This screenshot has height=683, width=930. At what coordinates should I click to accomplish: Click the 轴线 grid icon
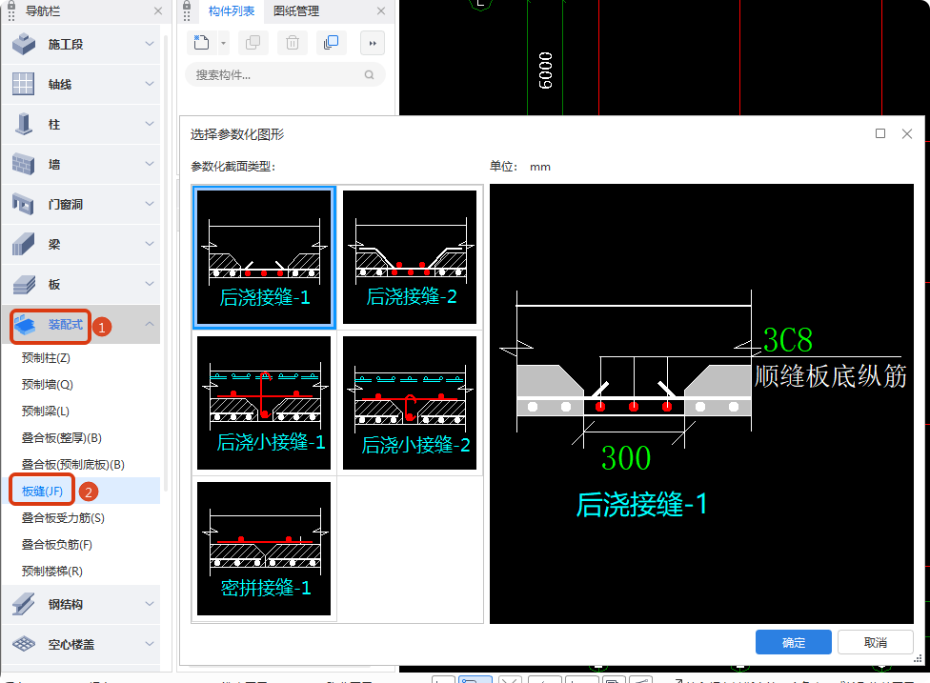click(24, 84)
